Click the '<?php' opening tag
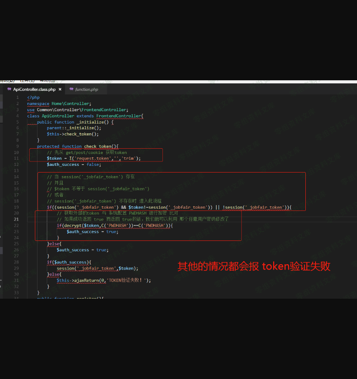Image resolution: width=357 pixels, height=379 pixels. [33, 98]
